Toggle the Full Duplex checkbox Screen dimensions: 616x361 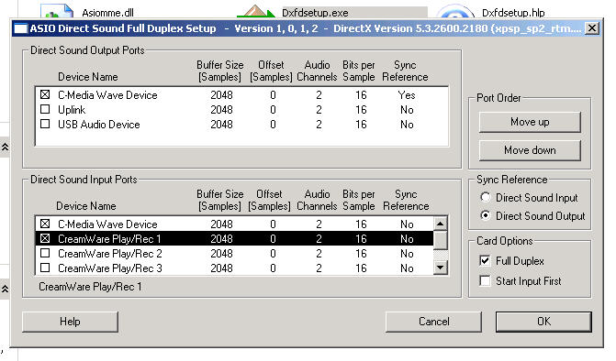point(485,260)
